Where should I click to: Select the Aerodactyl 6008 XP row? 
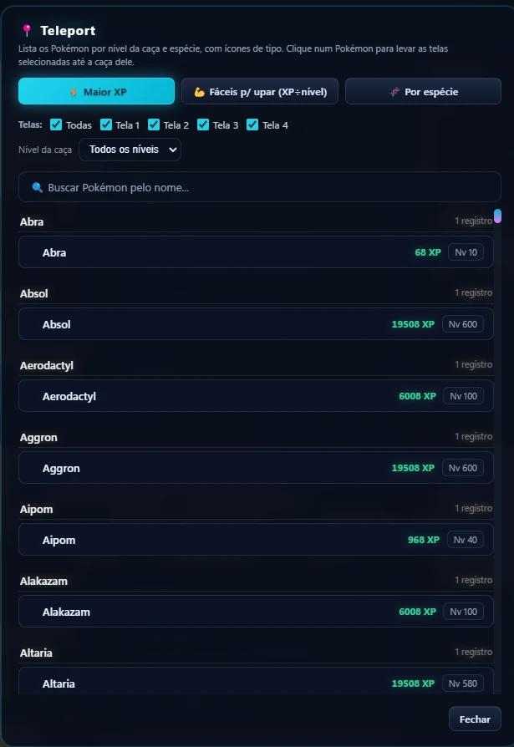coord(256,396)
